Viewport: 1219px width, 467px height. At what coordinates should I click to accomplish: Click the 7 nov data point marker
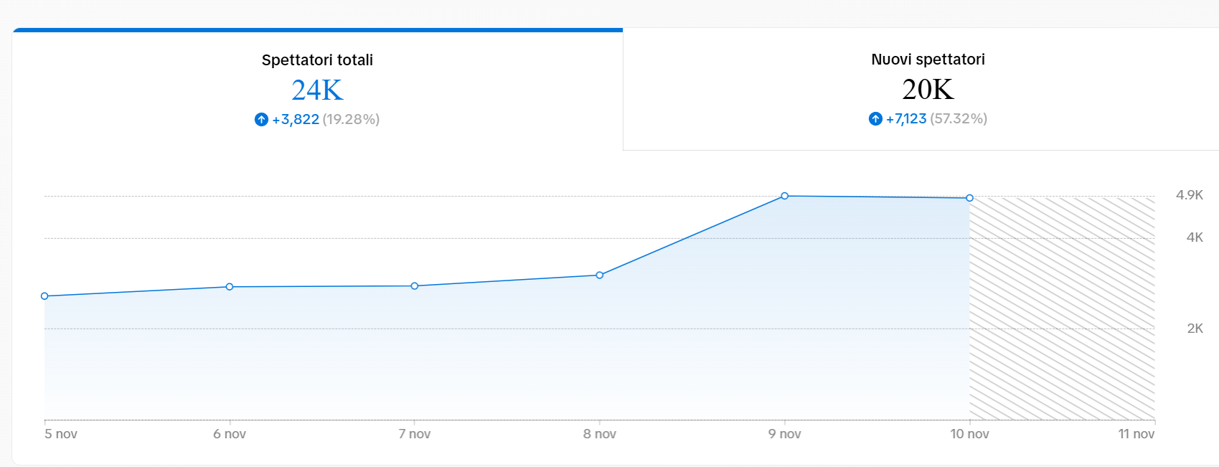point(415,286)
